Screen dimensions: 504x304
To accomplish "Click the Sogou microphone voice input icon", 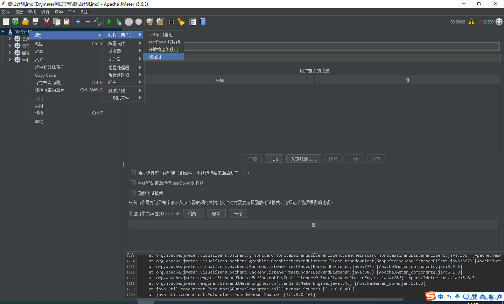I will pyautogui.click(x=457, y=297).
